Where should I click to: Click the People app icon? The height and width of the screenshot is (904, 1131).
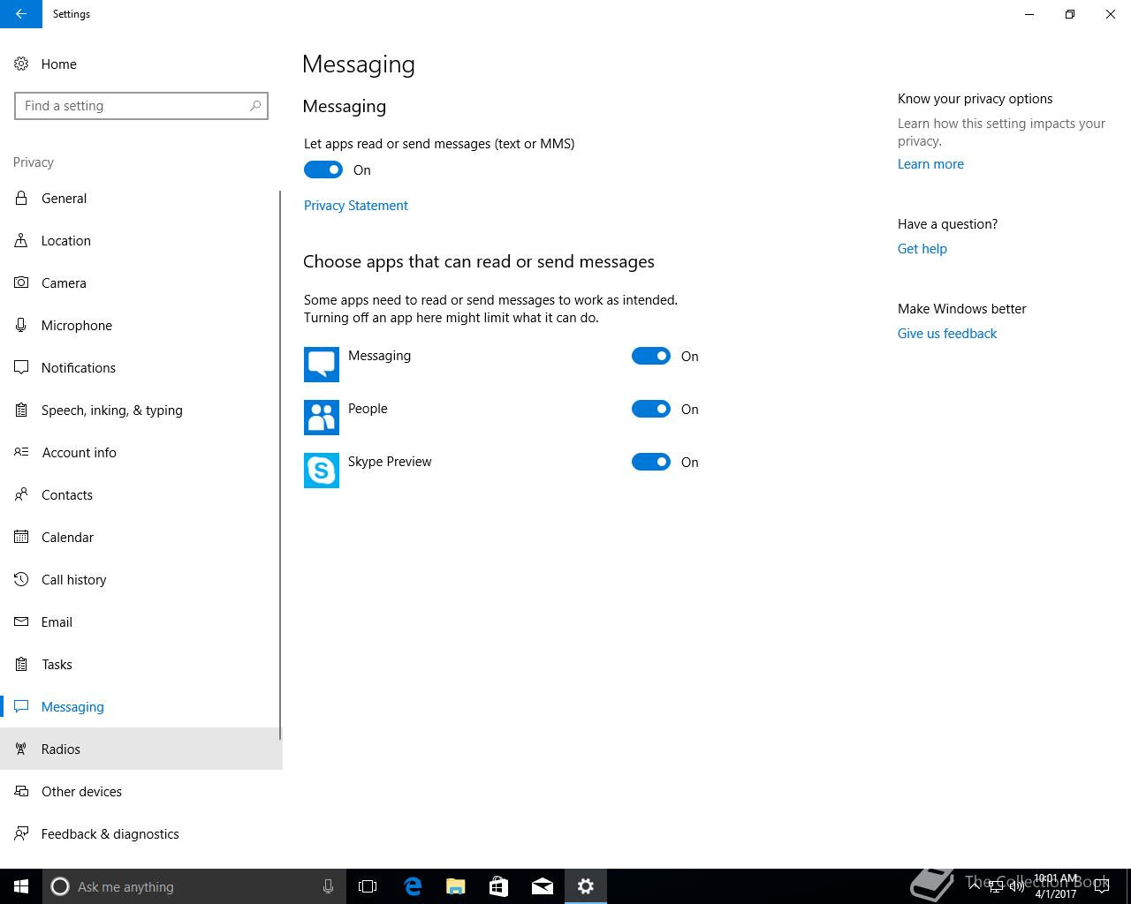click(321, 418)
